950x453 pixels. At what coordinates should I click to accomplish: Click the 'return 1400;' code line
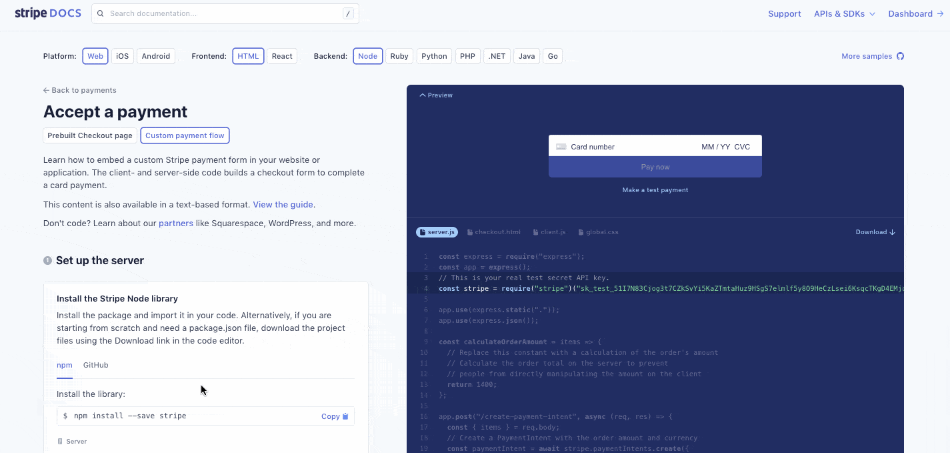click(x=472, y=385)
